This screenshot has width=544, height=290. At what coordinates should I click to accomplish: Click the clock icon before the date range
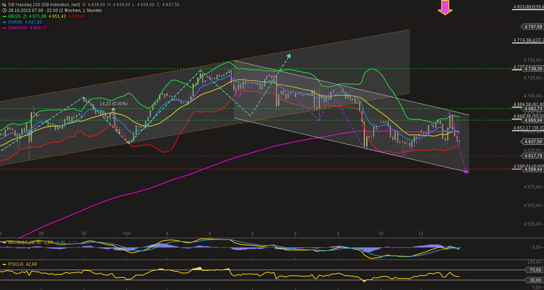[4, 11]
